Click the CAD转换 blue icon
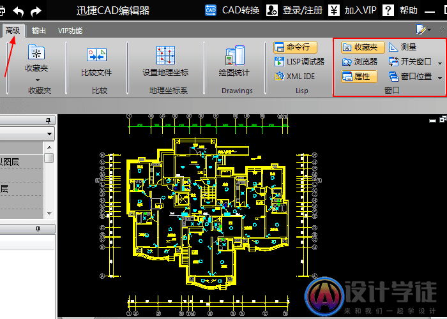 (211, 11)
